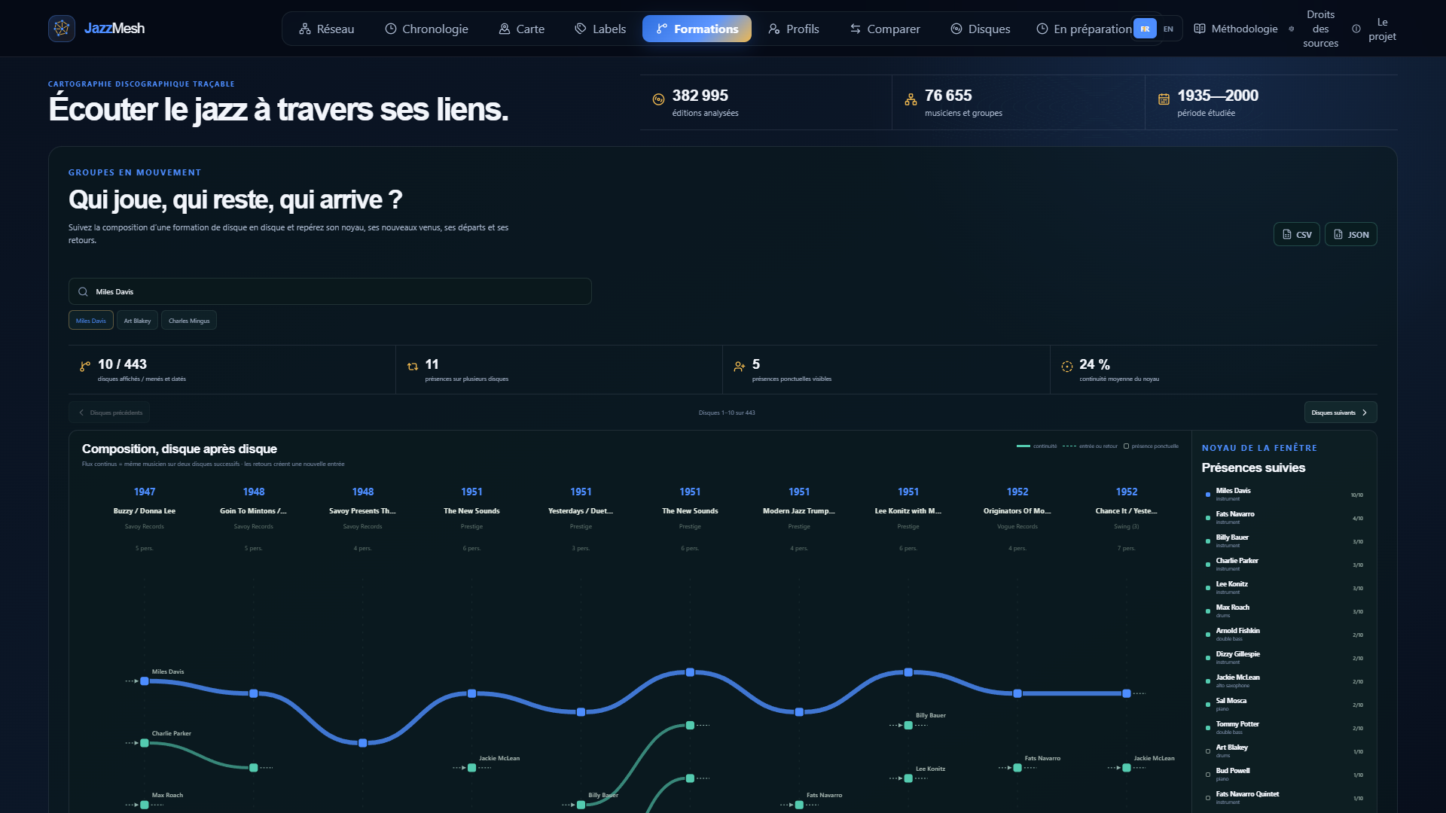Click the Charlie Parker node at 1947
Screen dimensions: 1446x813
pyautogui.click(x=145, y=743)
